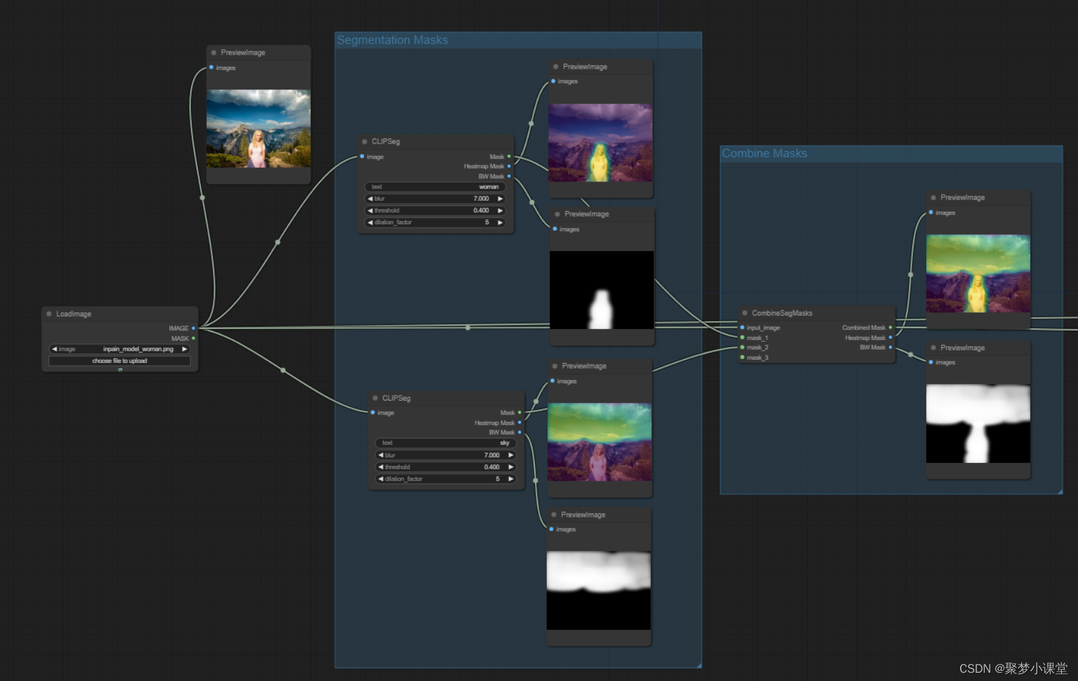This screenshot has width=1078, height=681.
Task: Click Heatmap Mask output of sky CLIPSeg
Action: click(520, 423)
